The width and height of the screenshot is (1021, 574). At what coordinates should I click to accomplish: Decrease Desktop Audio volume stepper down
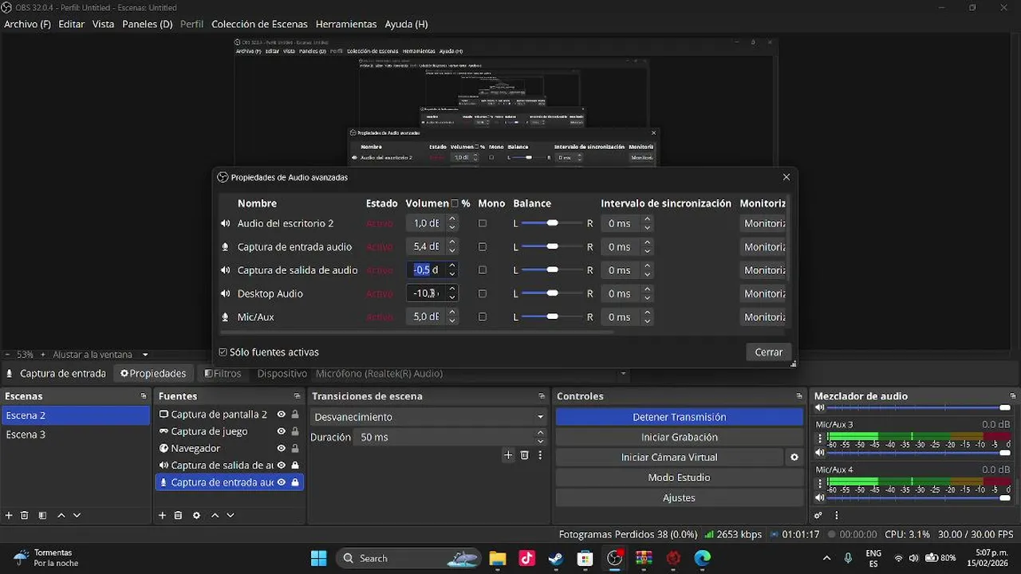pos(452,297)
